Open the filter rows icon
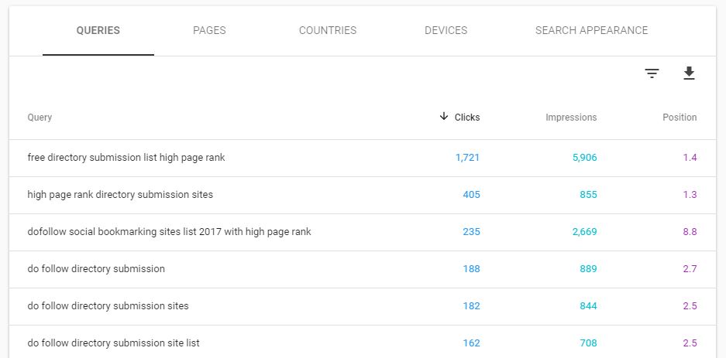This screenshot has width=726, height=358. (652, 73)
